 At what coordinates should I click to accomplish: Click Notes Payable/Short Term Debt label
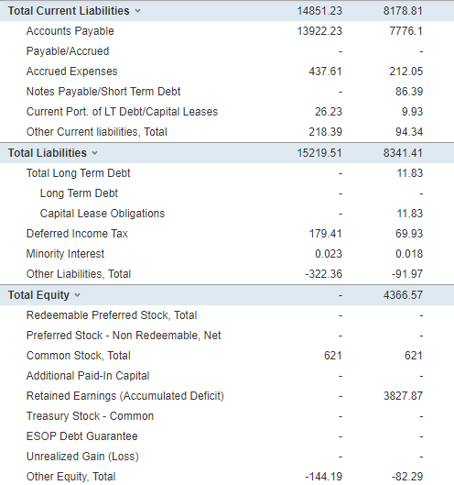[103, 92]
